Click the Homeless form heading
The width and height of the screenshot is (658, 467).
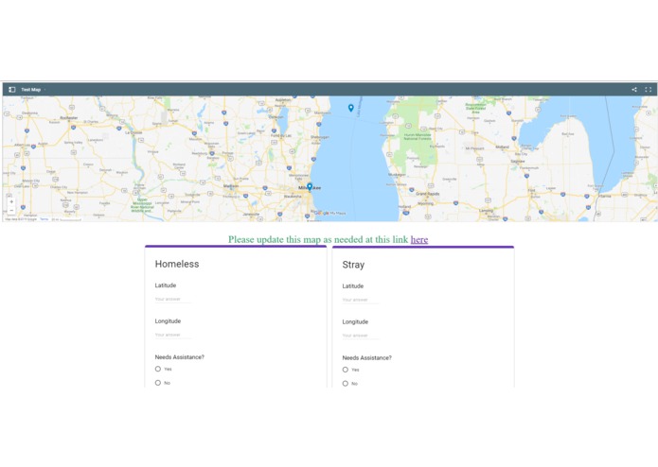[177, 264]
